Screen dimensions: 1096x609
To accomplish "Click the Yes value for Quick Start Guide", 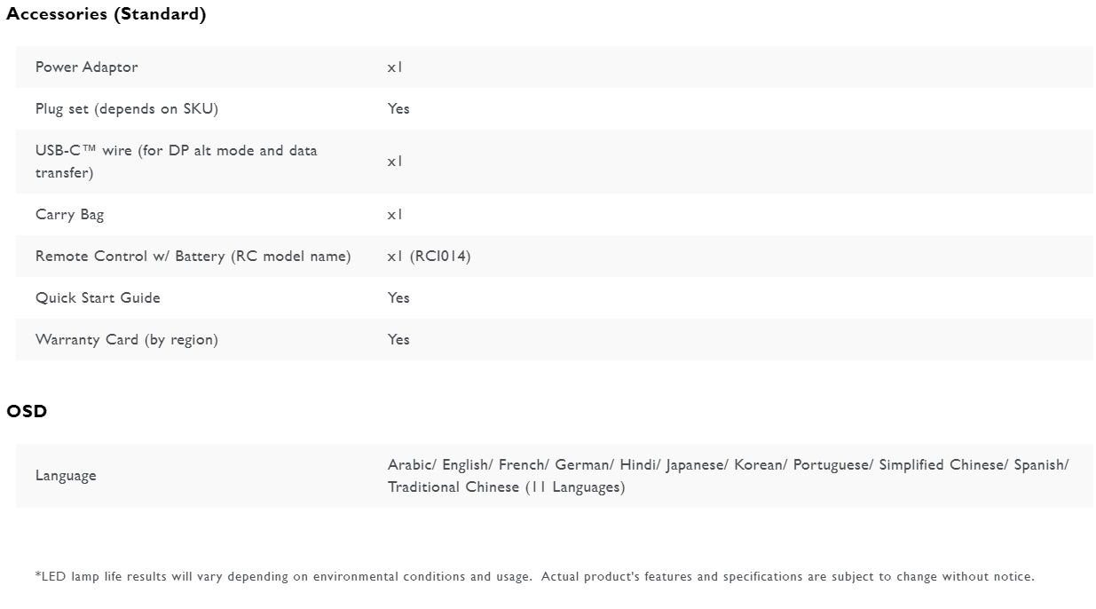I will (398, 298).
